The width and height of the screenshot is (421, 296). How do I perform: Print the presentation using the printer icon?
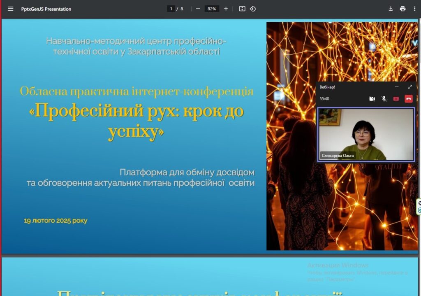tap(402, 9)
